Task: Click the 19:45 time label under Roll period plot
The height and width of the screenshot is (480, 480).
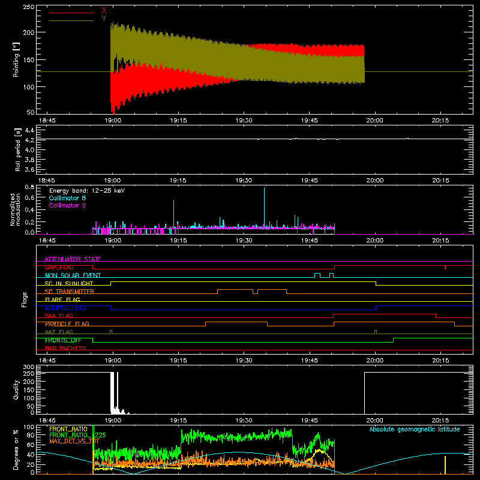Action: point(310,181)
